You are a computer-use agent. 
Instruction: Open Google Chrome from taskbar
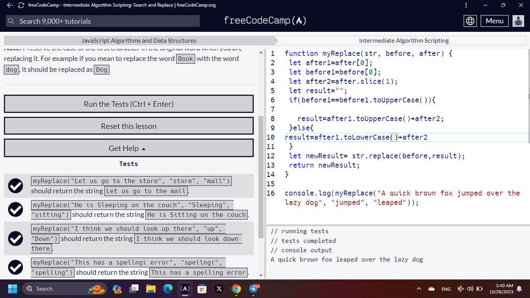click(236, 289)
